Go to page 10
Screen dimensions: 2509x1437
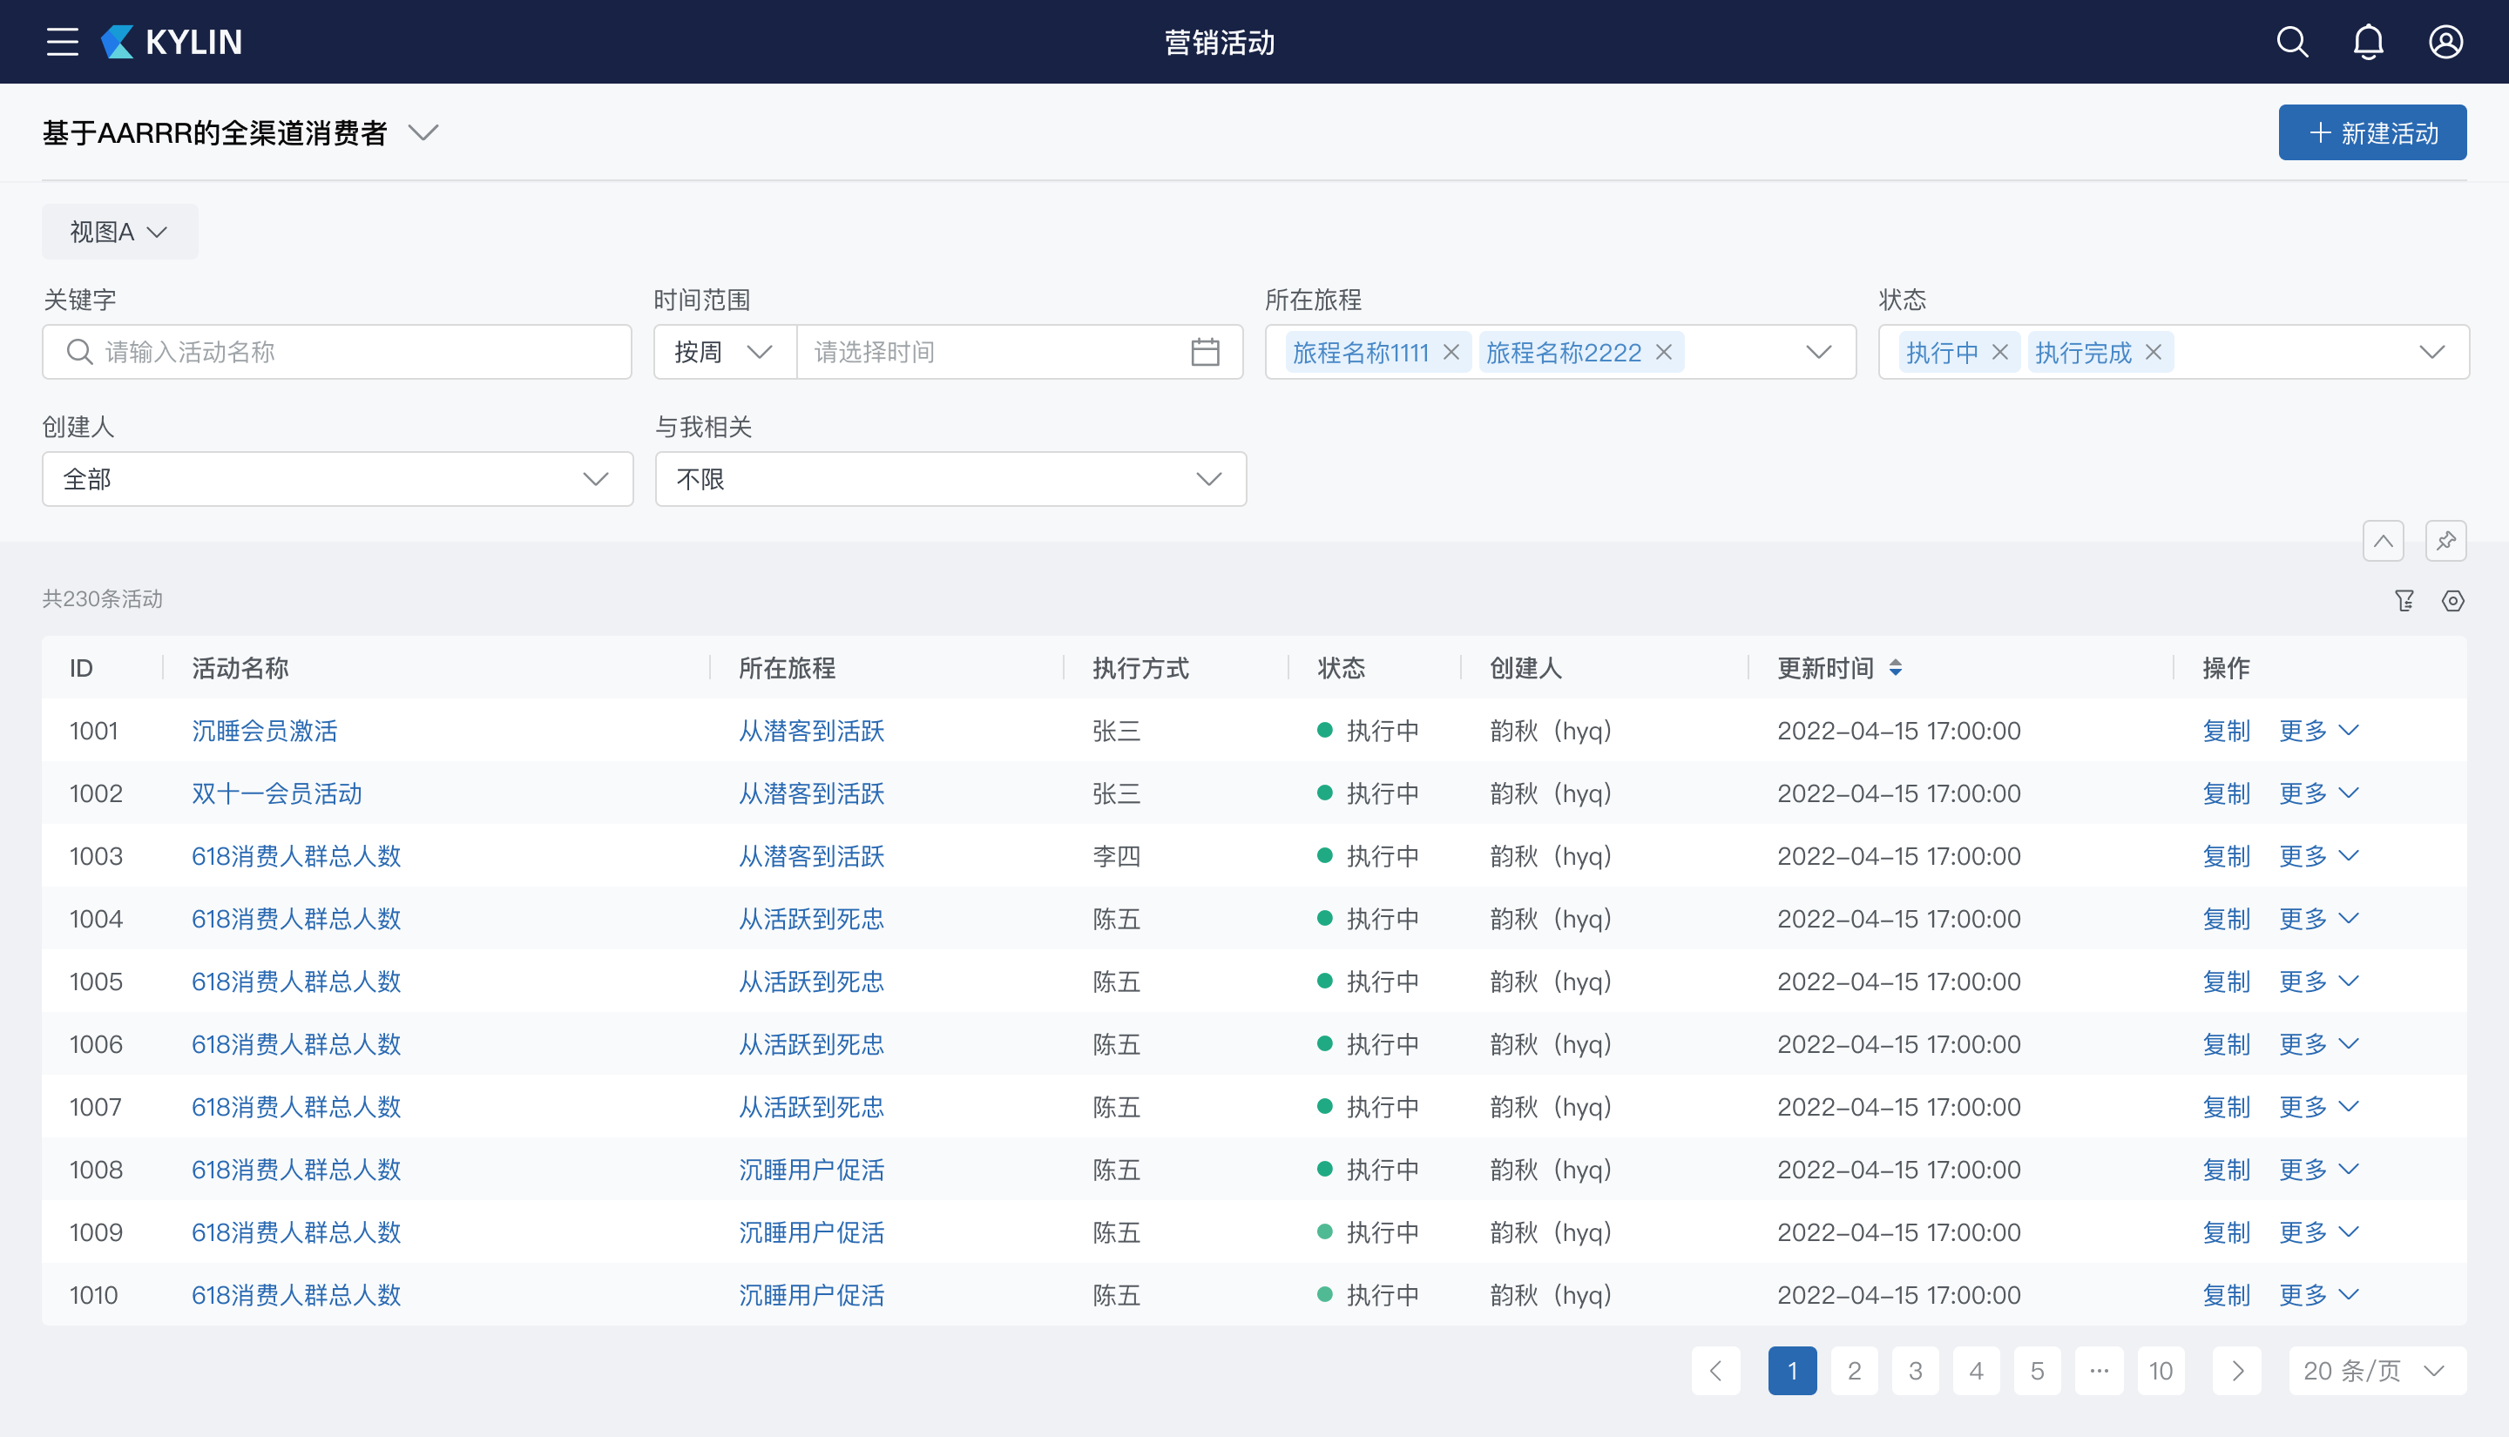(2161, 1370)
